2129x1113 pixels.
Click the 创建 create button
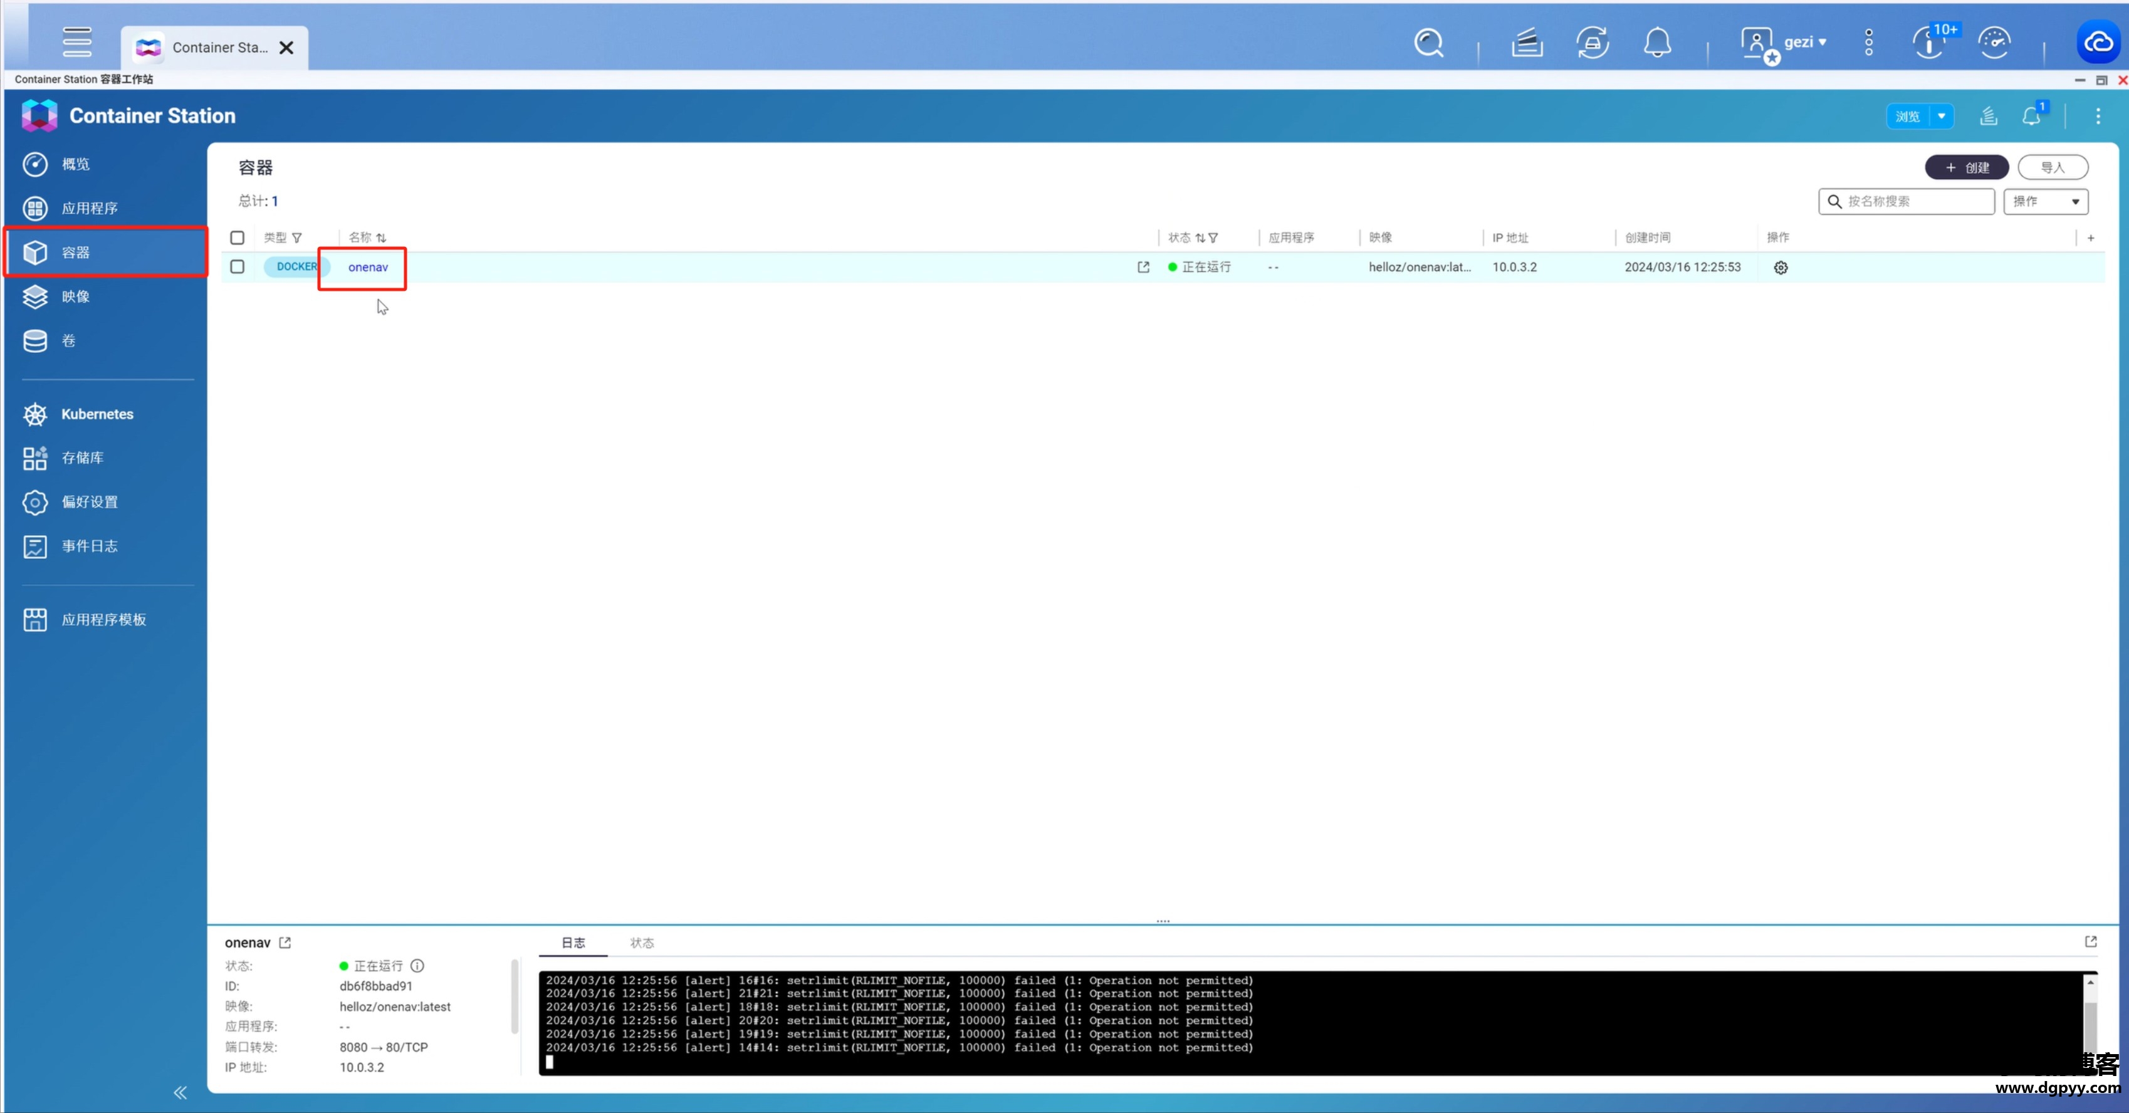click(1966, 167)
